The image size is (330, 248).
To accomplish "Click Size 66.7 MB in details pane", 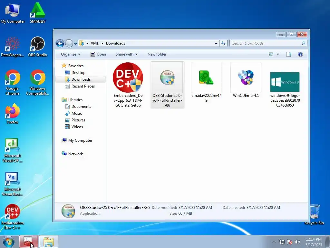I will coord(181,213).
